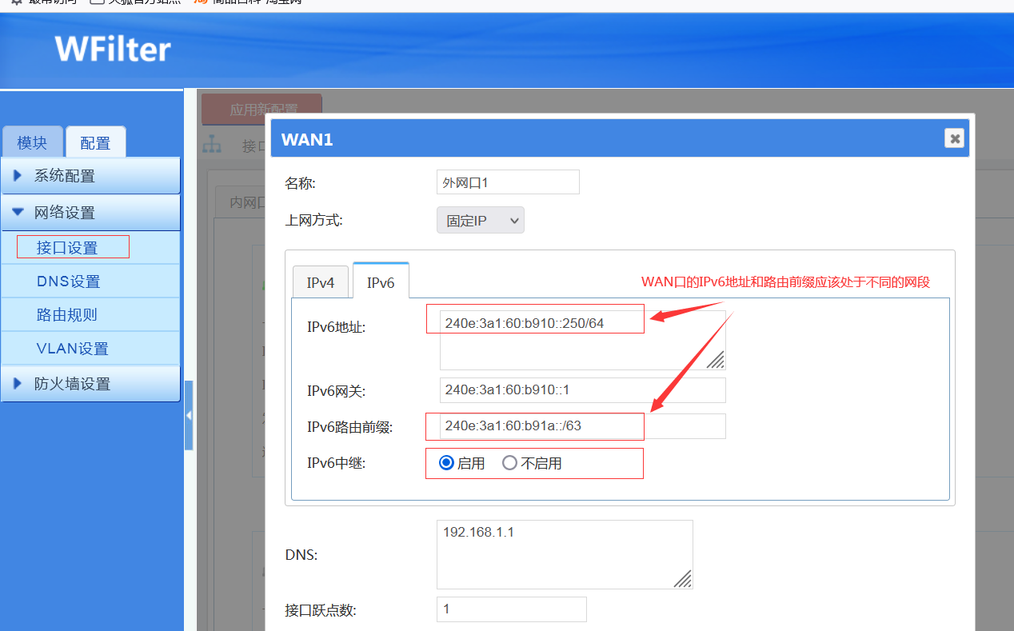The height and width of the screenshot is (631, 1014).
Task: Switch to the IPv4 tab
Action: [x=320, y=282]
